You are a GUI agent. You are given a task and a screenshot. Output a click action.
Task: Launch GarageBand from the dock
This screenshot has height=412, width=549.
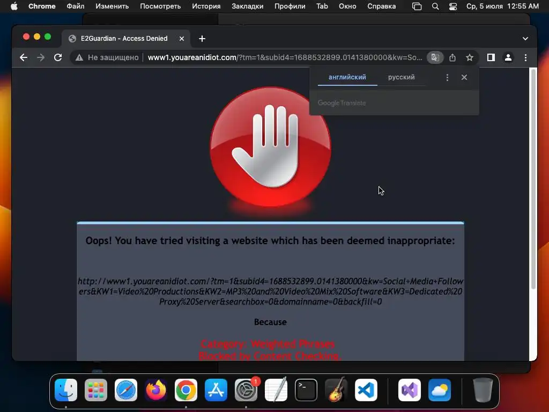pos(336,390)
